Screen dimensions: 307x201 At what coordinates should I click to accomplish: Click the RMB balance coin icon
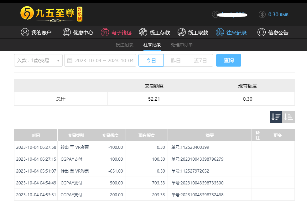(262, 14)
